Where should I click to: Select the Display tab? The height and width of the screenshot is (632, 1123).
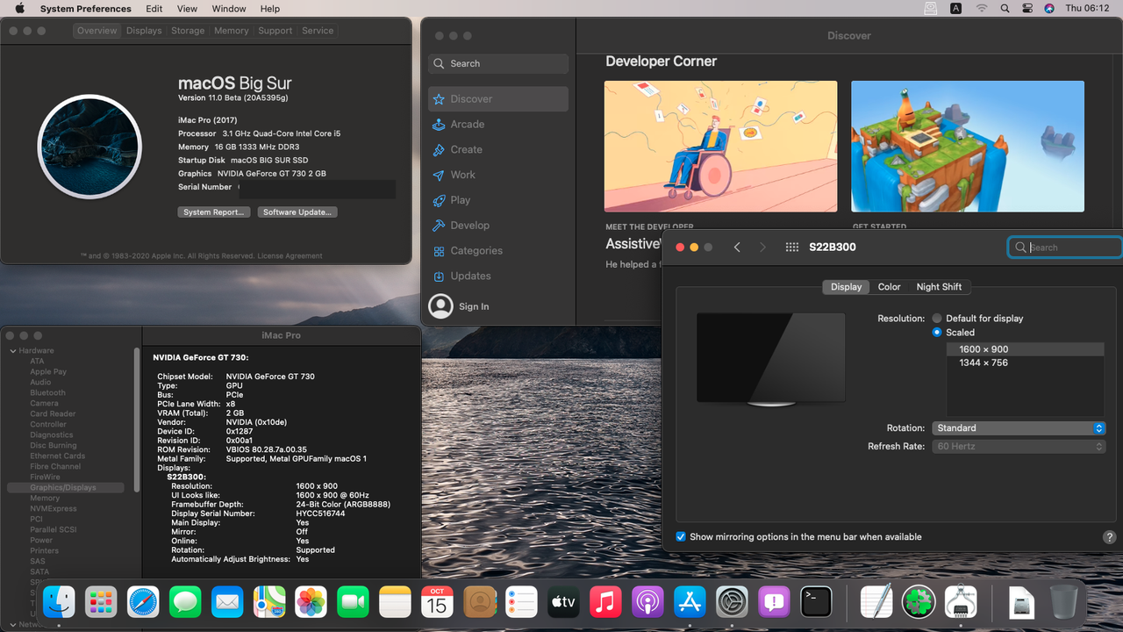[x=846, y=287]
